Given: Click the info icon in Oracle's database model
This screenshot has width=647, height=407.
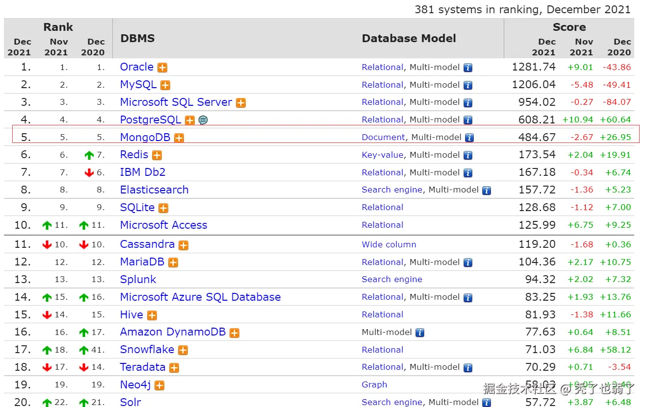Looking at the screenshot, I should point(468,68).
